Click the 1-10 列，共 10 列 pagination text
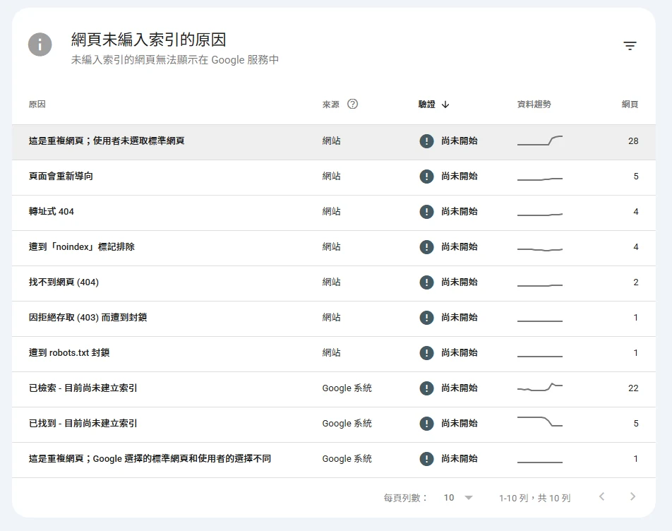This screenshot has height=531, width=672. [x=534, y=498]
